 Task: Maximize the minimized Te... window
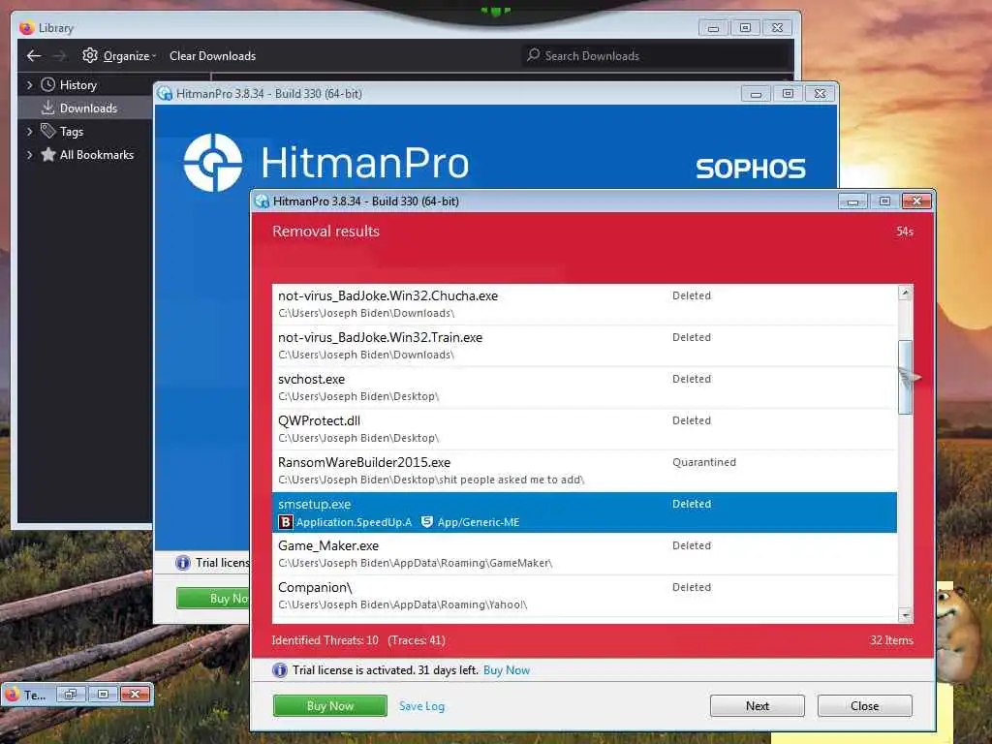(103, 695)
